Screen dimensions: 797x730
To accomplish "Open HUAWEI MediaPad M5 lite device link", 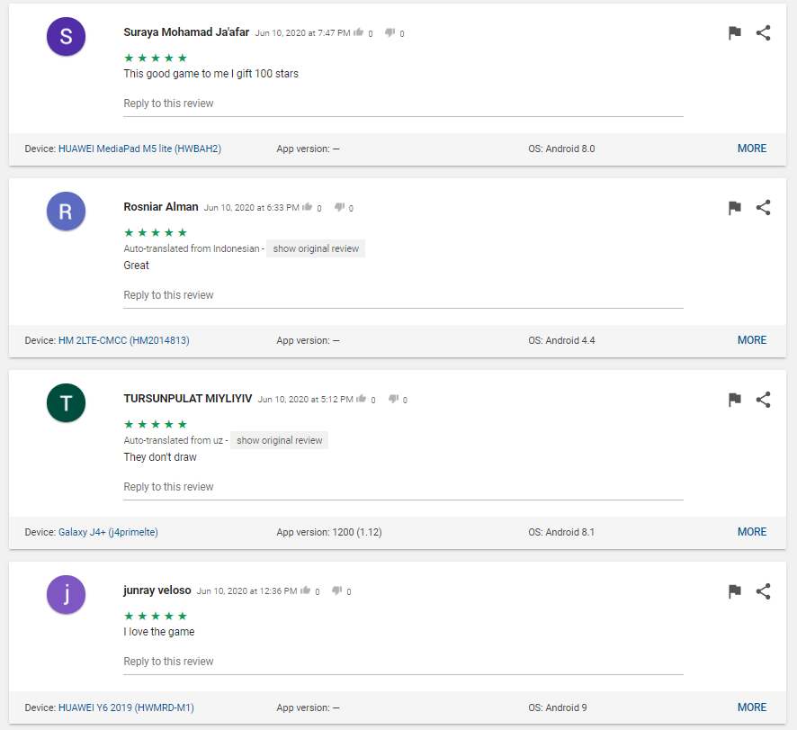I will 139,149.
